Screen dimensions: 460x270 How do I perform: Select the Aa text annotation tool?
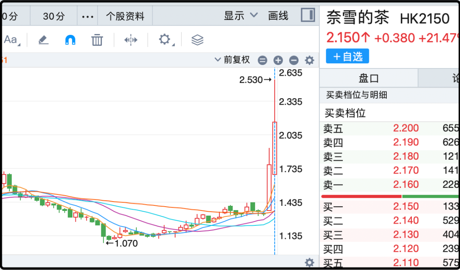11,40
